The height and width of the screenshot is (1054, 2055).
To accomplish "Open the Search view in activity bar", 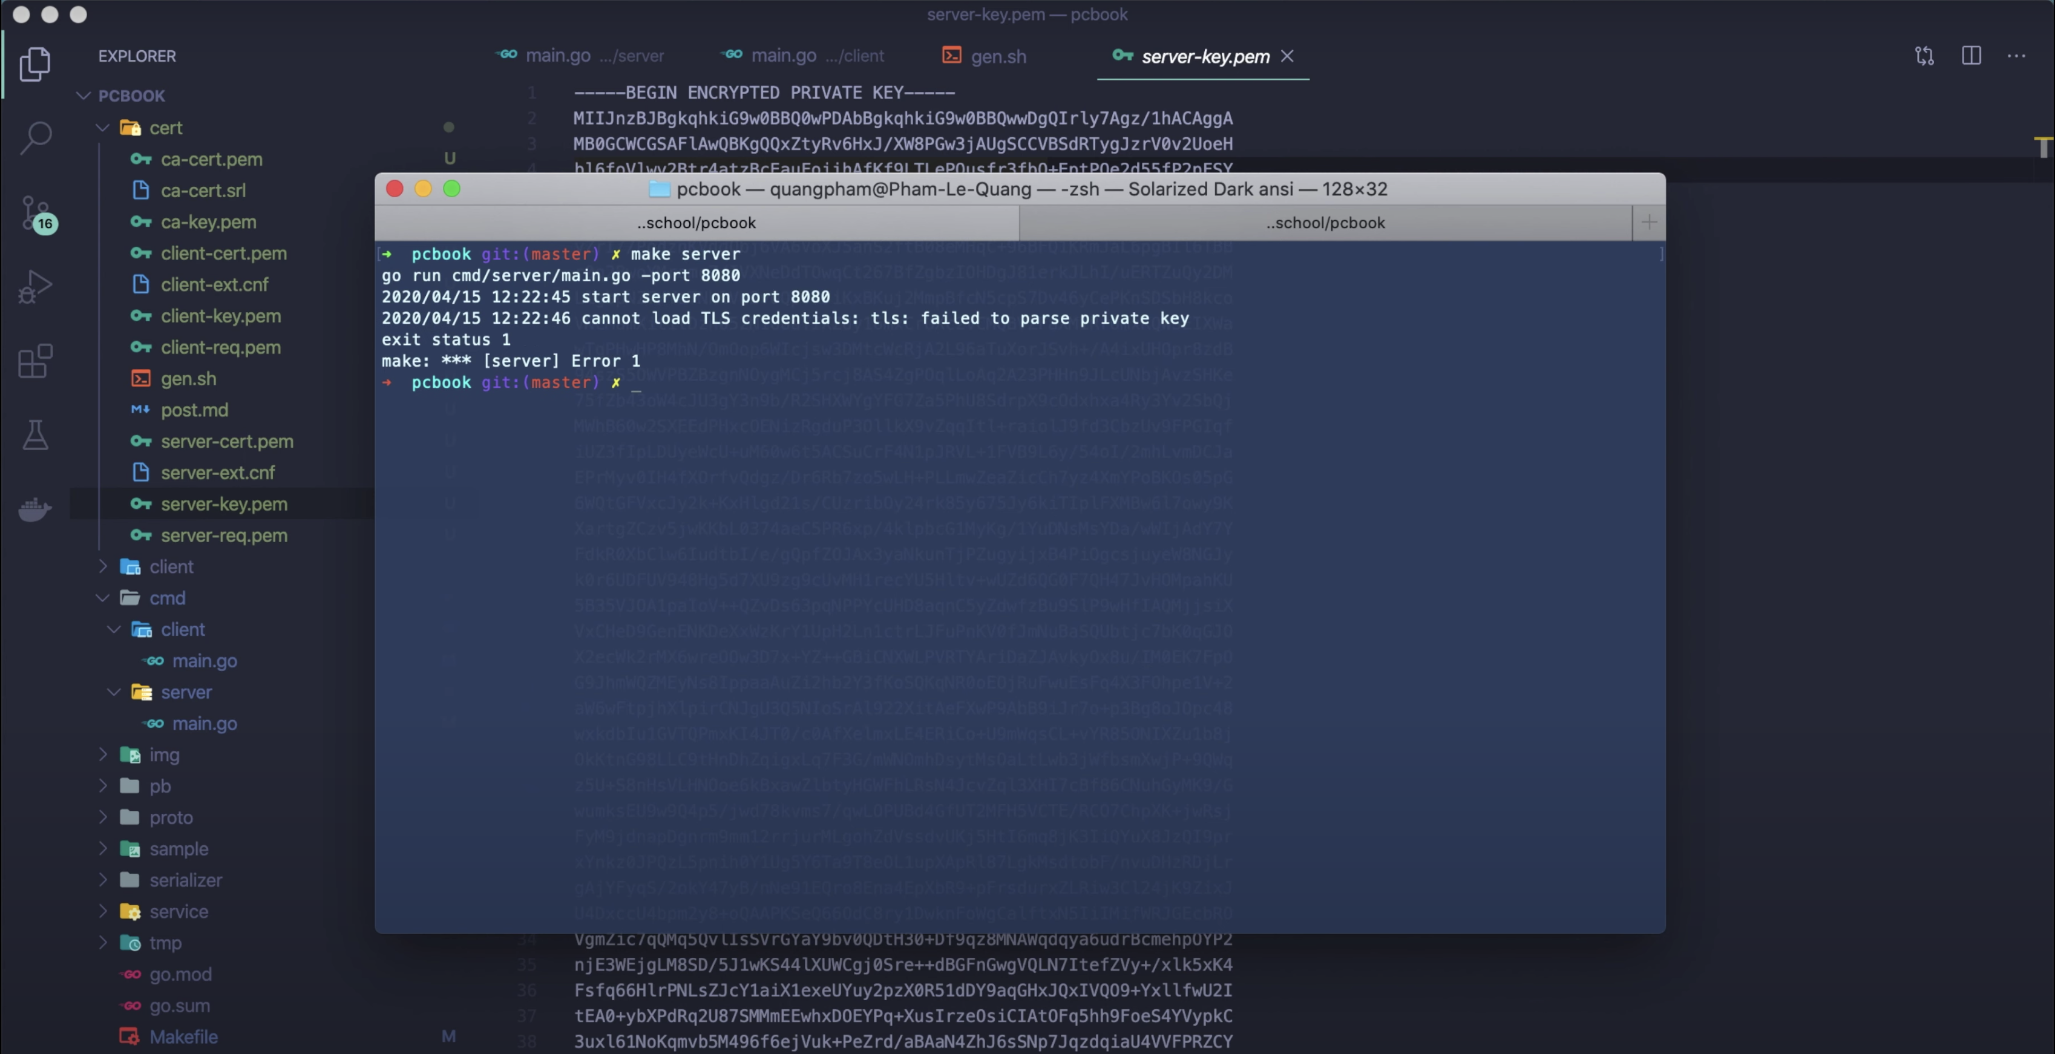I will click(35, 137).
